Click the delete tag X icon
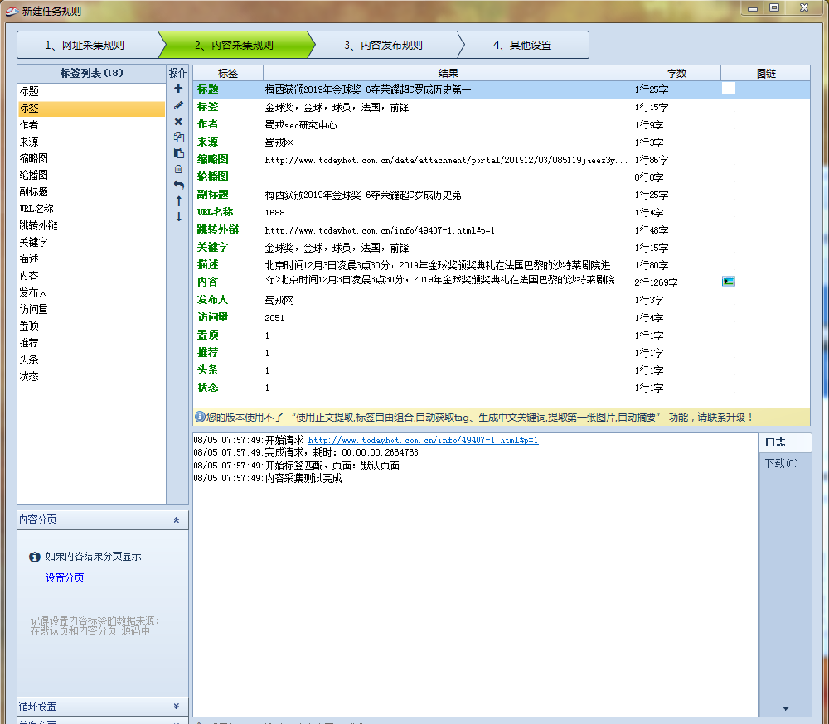This screenshot has height=724, width=829. pos(178,122)
